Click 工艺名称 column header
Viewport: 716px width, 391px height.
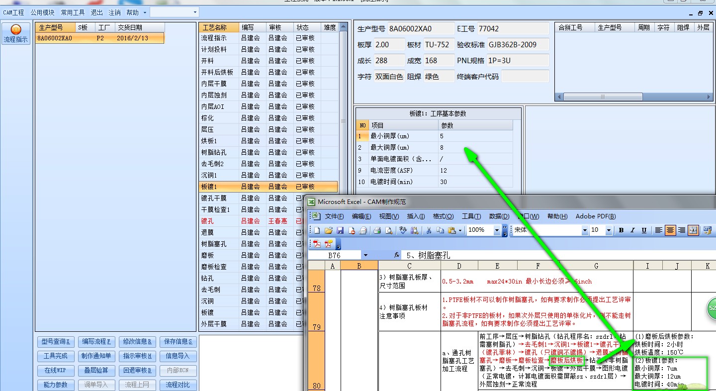pos(218,27)
